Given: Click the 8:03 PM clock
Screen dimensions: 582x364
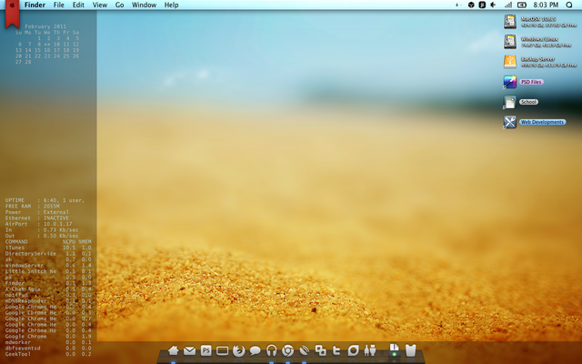Looking at the screenshot, I should tap(547, 5).
